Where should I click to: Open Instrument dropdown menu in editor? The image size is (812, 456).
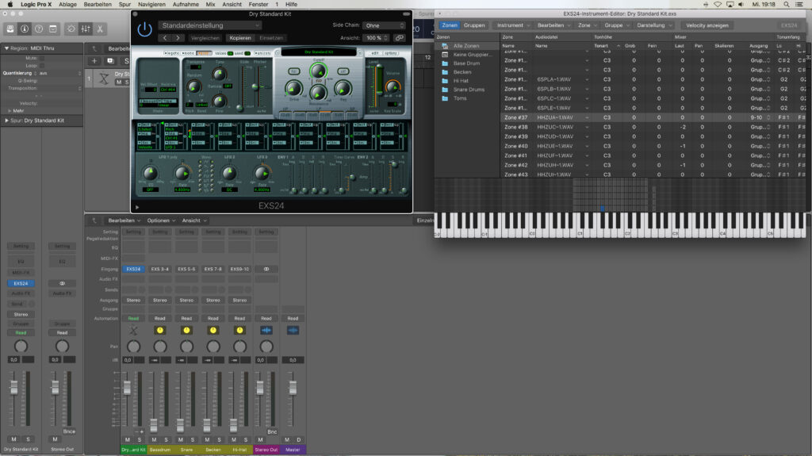(513, 25)
